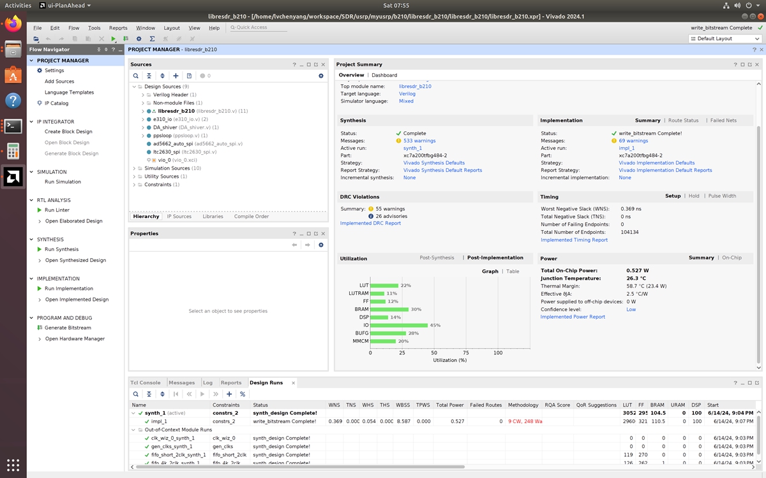Viewport: 766px width, 478px height.
Task: Expand Verilog Header tree node
Action: click(x=143, y=95)
